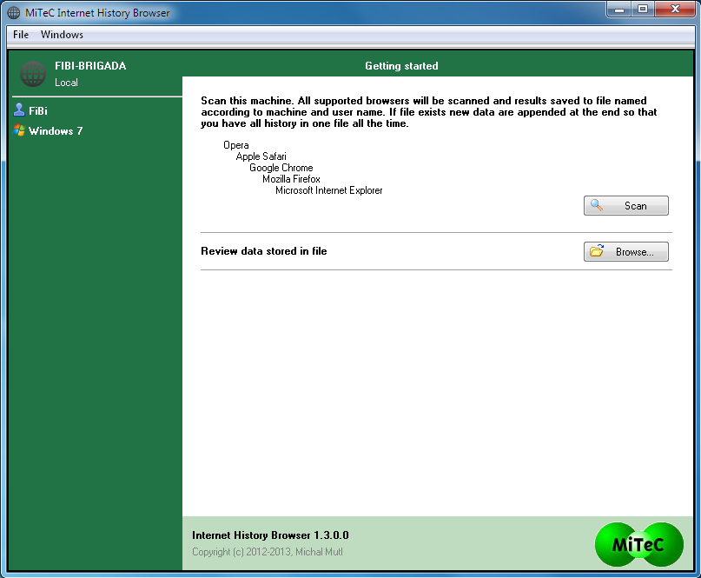The image size is (701, 578).
Task: Open the File menu
Action: 21,35
